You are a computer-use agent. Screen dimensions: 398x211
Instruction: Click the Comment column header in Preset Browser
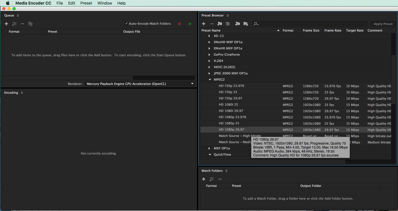click(x=381, y=30)
